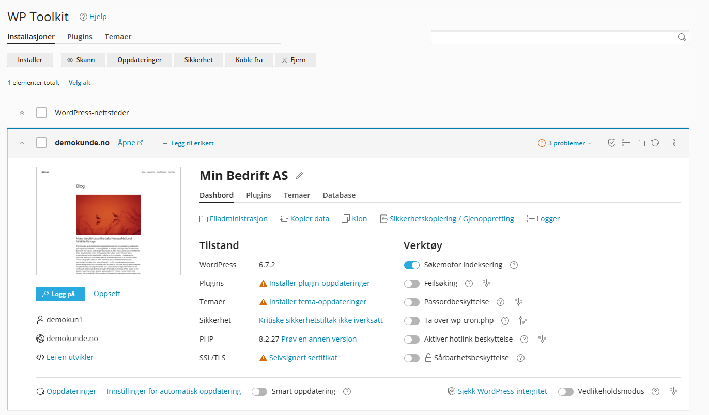Click Kritiske sikkerhetstiltak ikke iverksatt
The image size is (709, 415).
point(321,320)
